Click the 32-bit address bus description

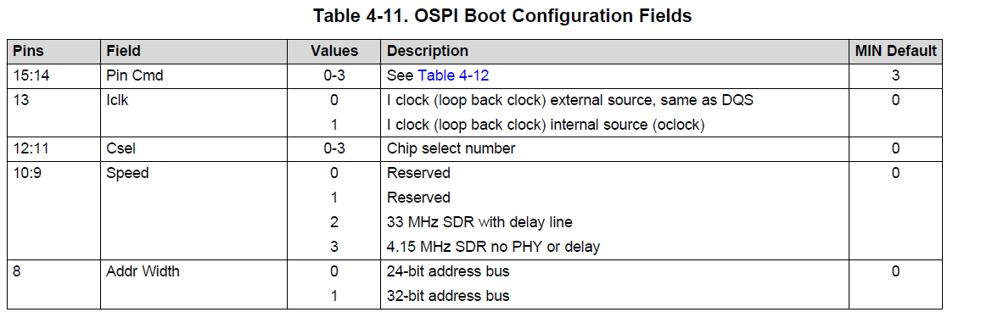448,296
